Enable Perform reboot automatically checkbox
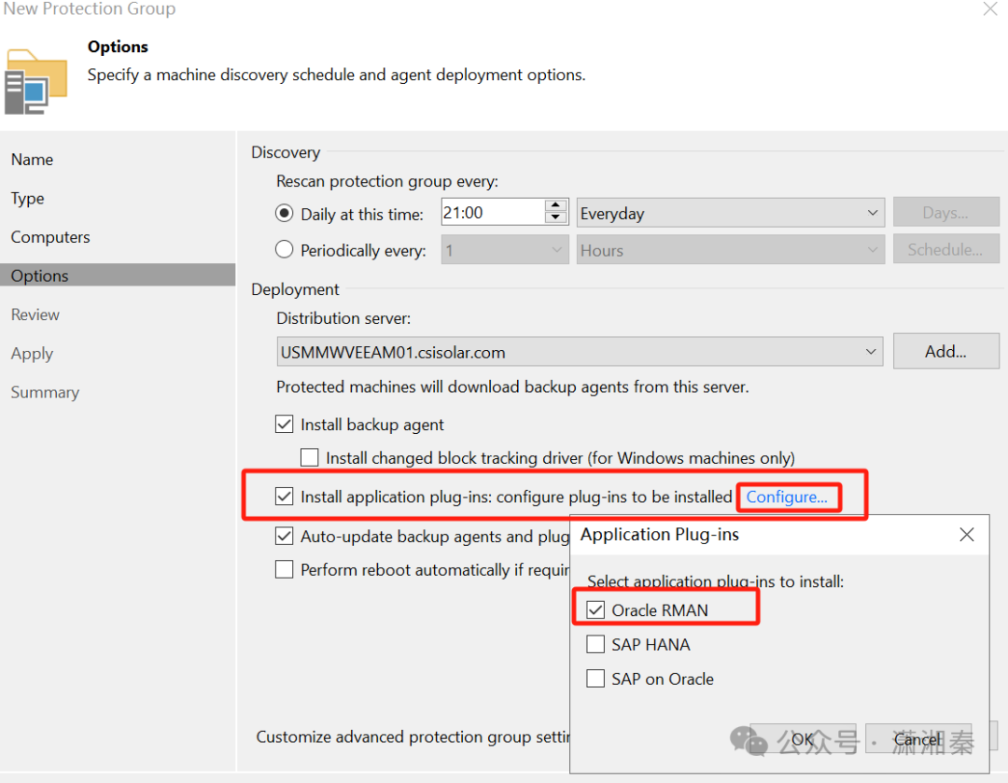This screenshot has width=1008, height=783. pyautogui.click(x=284, y=569)
